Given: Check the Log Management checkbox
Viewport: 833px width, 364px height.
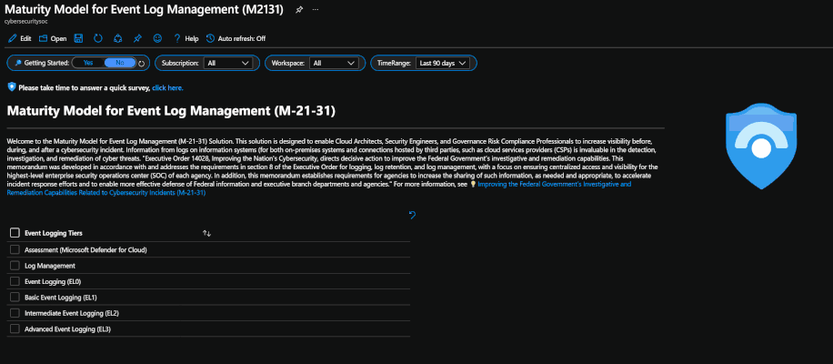Looking at the screenshot, I should click(15, 265).
